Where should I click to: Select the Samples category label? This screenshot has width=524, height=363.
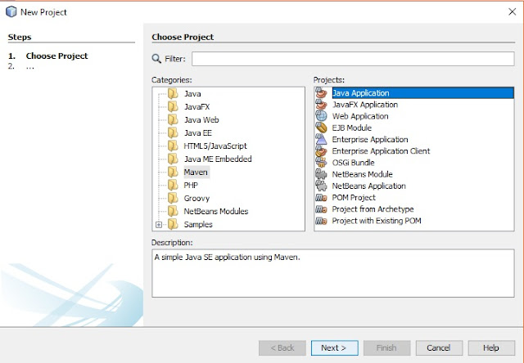[198, 224]
